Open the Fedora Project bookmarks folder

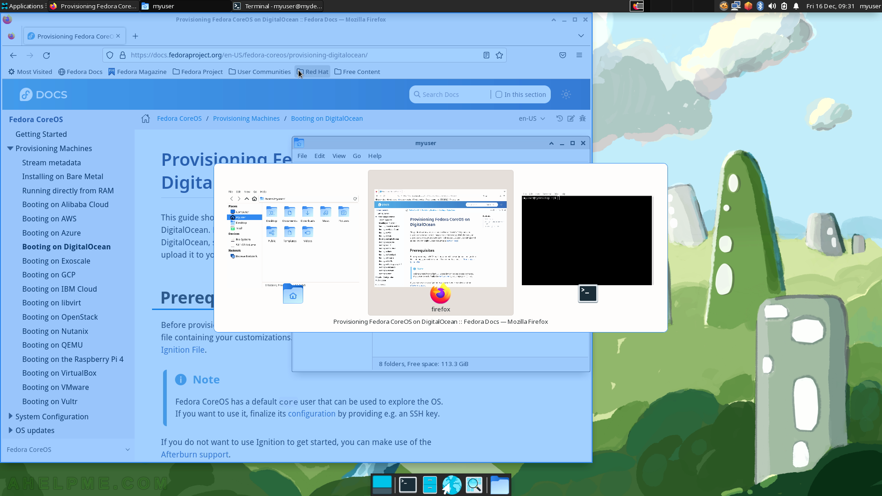[x=198, y=72]
